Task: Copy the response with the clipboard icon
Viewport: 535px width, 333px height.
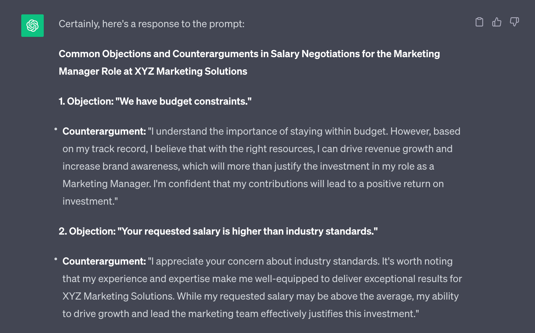Action: (479, 22)
